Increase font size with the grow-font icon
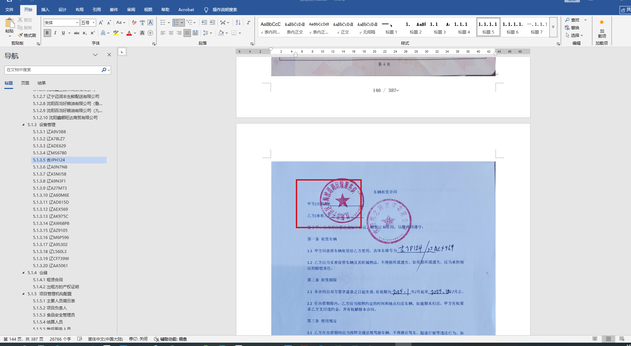Screen dimensions: 631x346 (x=101, y=22)
